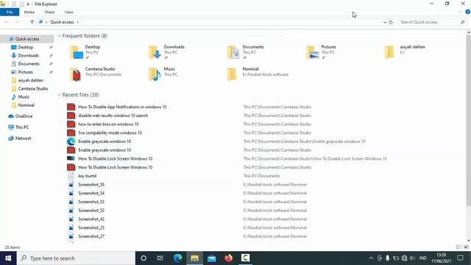This screenshot has height=265, width=471.
Task: Launch Firefox from taskbar
Action: pyautogui.click(x=229, y=258)
